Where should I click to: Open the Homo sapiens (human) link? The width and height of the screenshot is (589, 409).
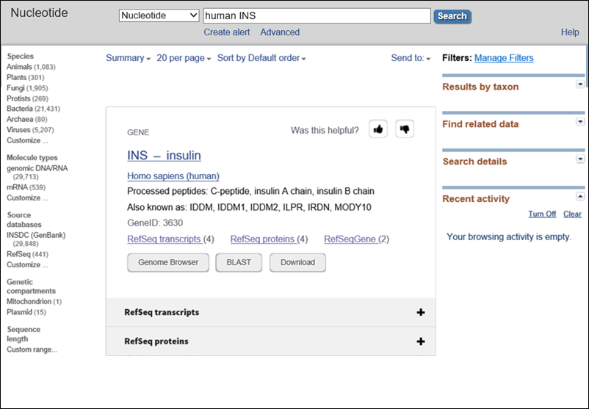click(x=173, y=175)
